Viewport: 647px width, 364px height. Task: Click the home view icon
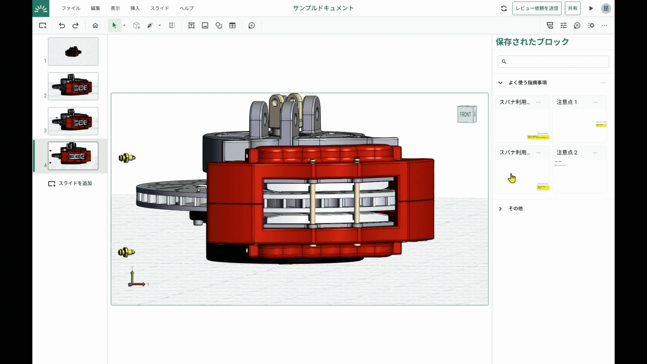(95, 26)
